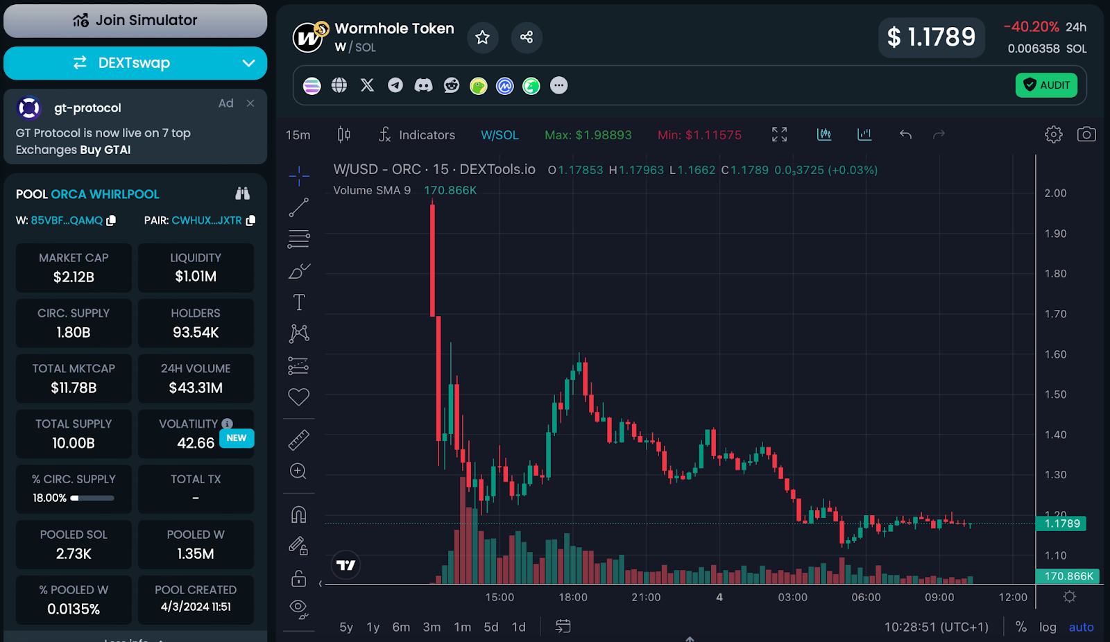Select the 1y time range
The image size is (1110, 642).
coord(373,627)
